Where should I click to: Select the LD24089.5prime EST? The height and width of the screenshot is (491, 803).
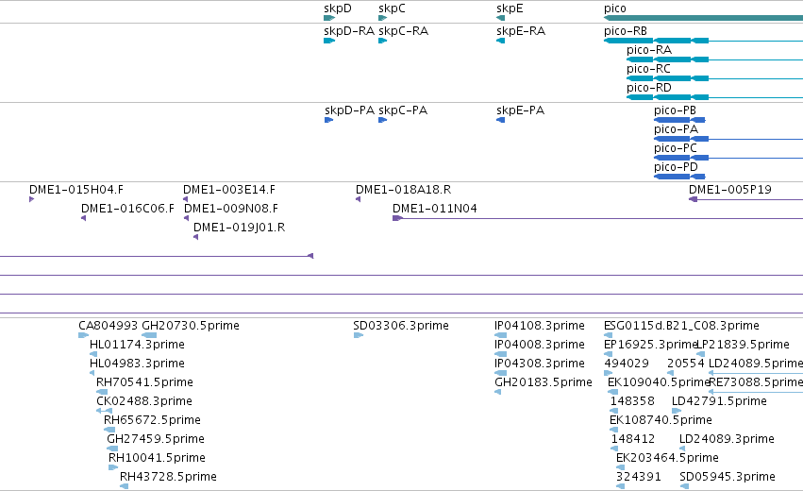click(756, 373)
